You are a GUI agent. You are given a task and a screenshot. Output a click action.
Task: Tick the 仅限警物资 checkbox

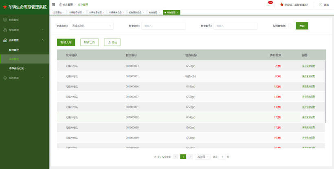290,26
